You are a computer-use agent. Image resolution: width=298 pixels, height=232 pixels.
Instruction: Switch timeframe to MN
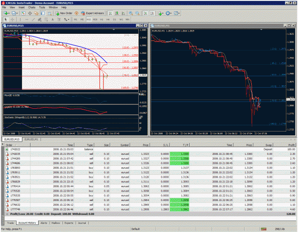127,20
